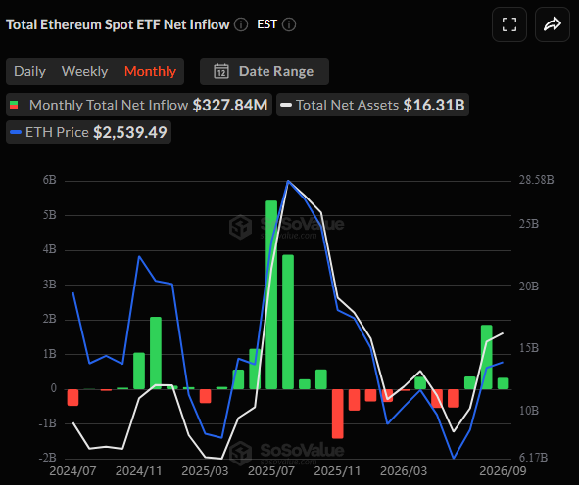The image size is (579, 485).
Task: Open info icon next to EST
Action: pyautogui.click(x=289, y=24)
